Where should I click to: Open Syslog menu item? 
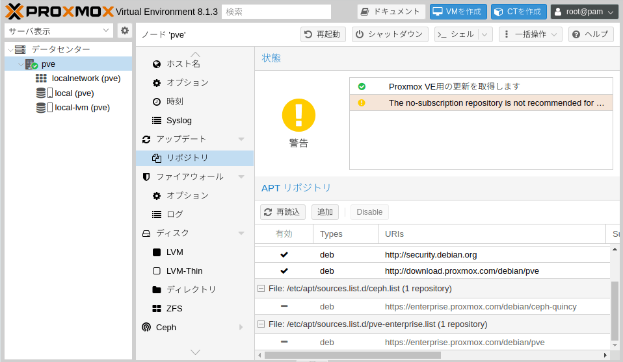194,121
